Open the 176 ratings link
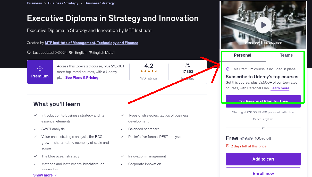 coord(149,78)
